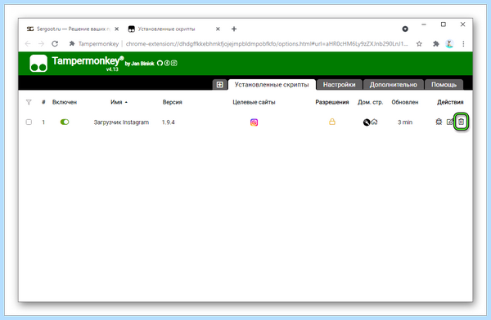Viewport: 491px width, 320px height.
Task: Close the Установленные скрипты browser tab
Action: (x=218, y=29)
